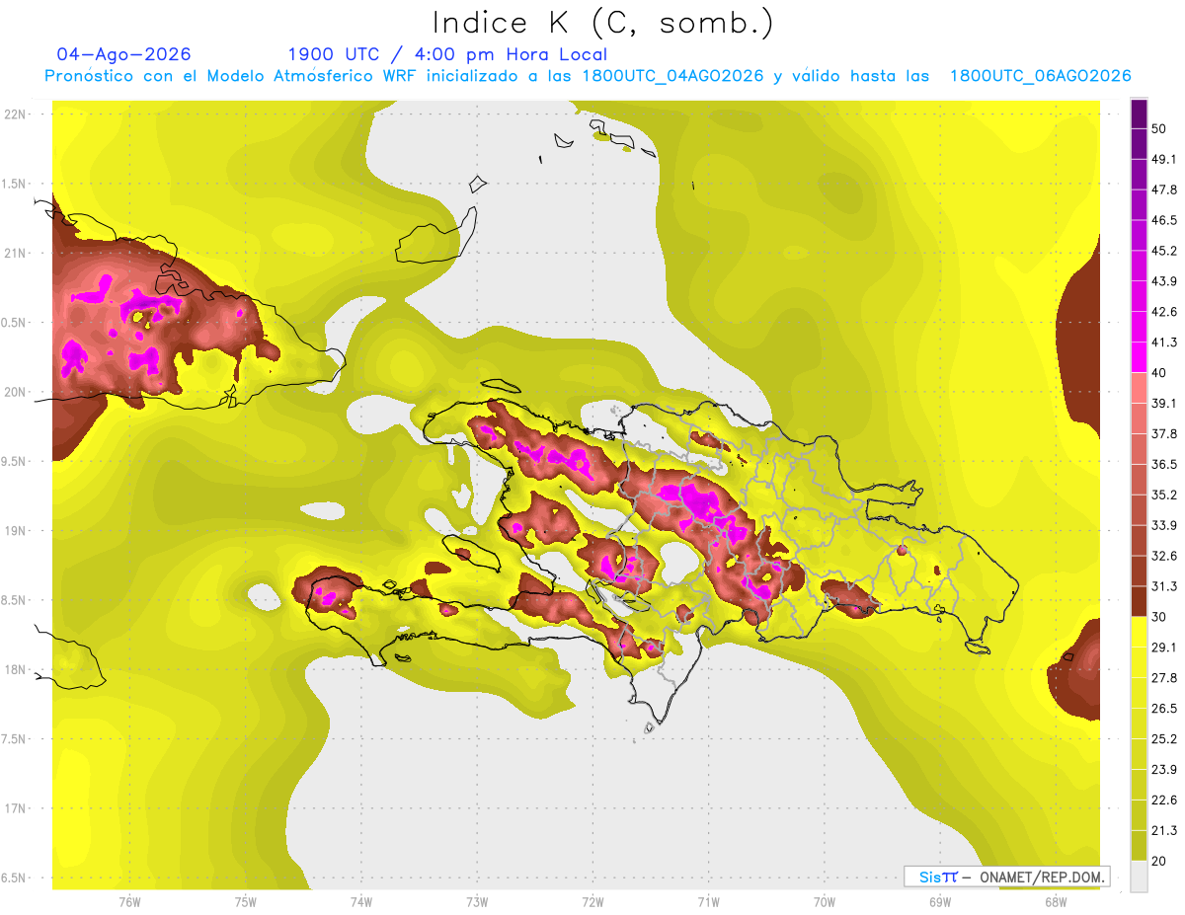The width and height of the screenshot is (1185, 915).
Task: Click the "17N" latitude label
Action: (x=15, y=808)
